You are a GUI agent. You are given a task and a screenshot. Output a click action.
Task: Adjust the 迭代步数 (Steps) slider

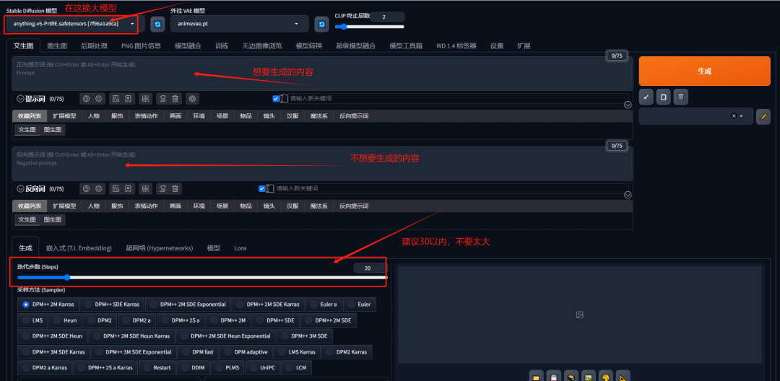[201, 278]
